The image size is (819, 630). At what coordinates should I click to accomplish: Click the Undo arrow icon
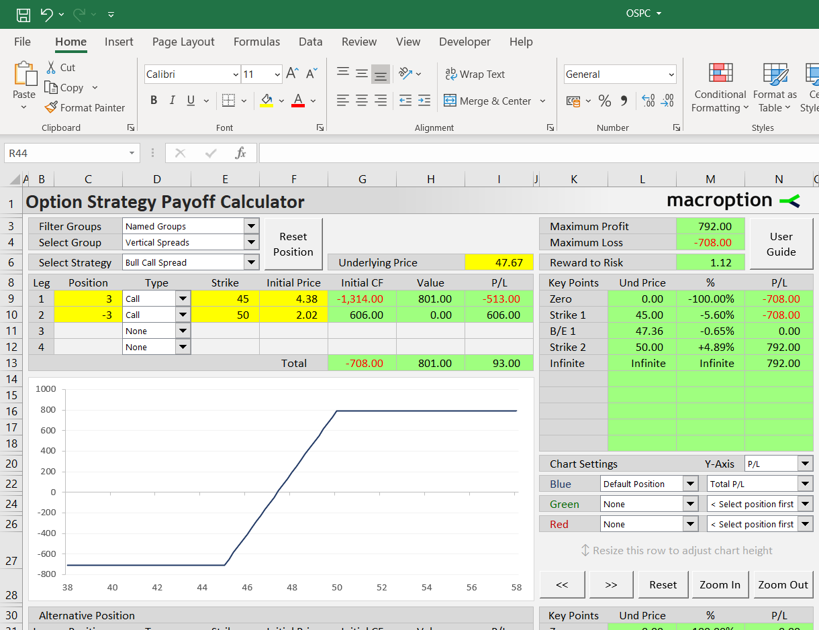click(x=46, y=14)
